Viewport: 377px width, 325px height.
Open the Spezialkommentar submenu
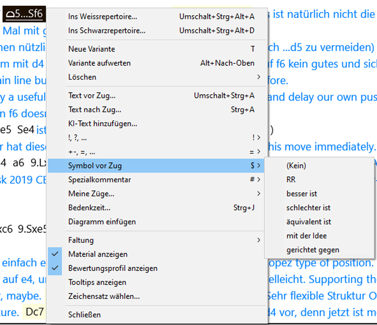click(99, 180)
